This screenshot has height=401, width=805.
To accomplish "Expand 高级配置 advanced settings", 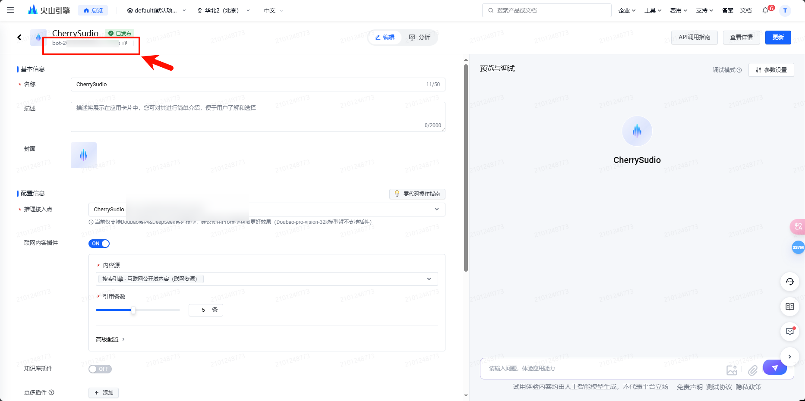I will [110, 339].
